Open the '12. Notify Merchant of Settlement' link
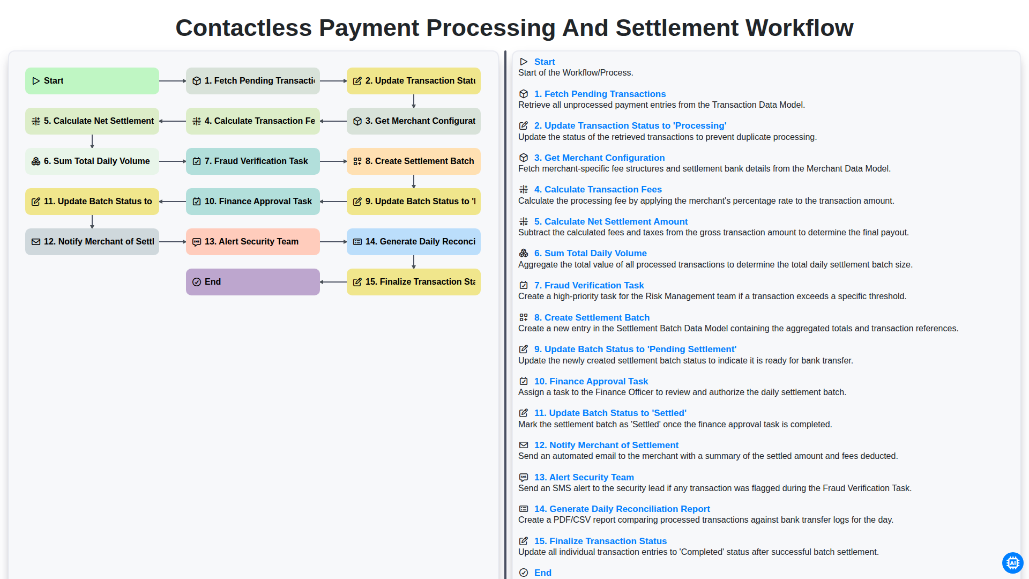 tap(606, 445)
